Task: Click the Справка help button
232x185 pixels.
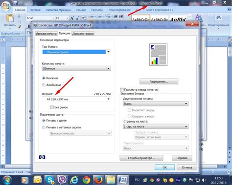Action: point(182,158)
